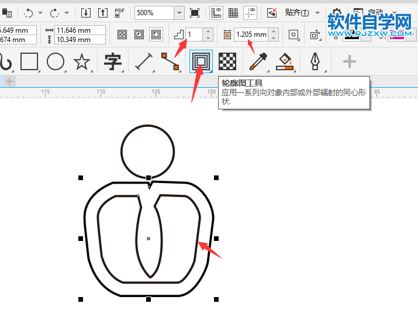Click the ruler label 115
Image resolution: width=418 pixels, height=324 pixels.
pos(46,92)
